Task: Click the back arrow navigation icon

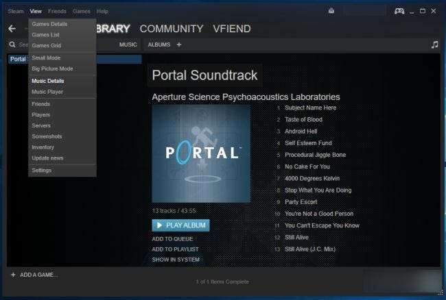Action: coord(12,29)
